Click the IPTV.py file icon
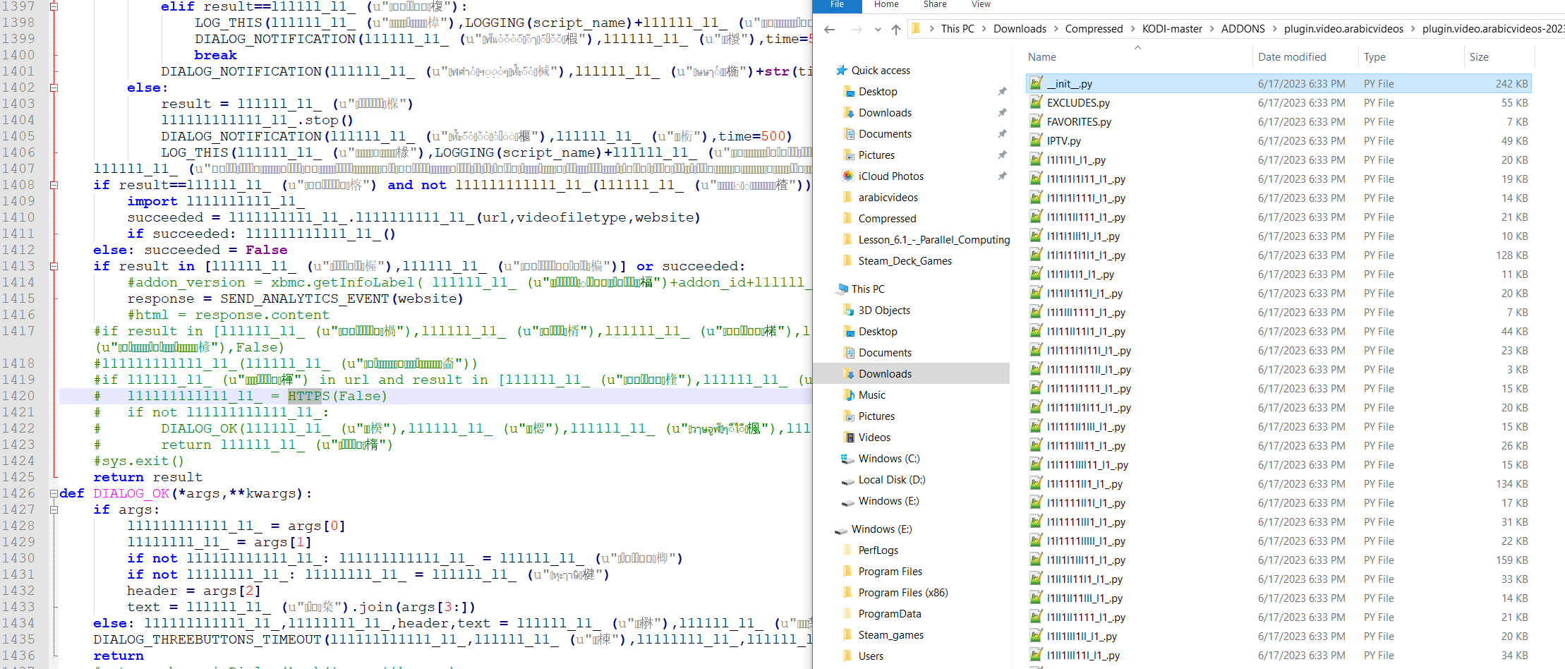The image size is (1565, 669). pyautogui.click(x=1036, y=140)
